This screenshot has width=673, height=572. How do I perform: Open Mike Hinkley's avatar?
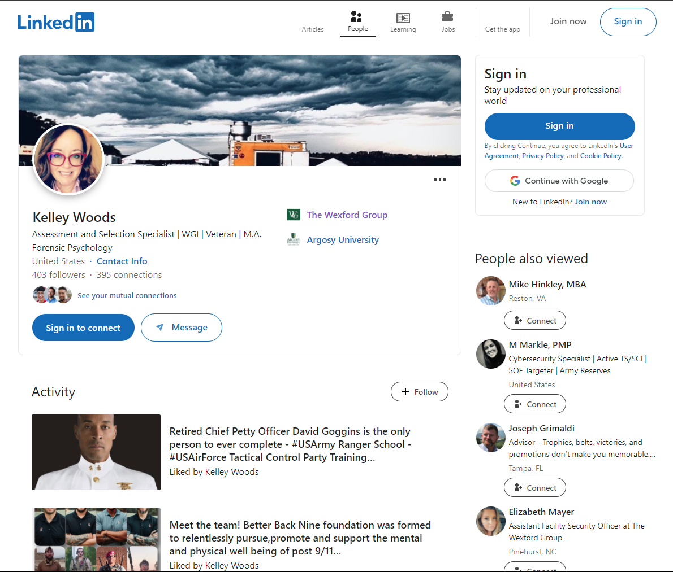tap(490, 290)
